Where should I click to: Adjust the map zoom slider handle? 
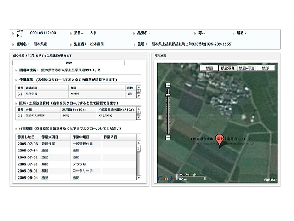click(168, 95)
